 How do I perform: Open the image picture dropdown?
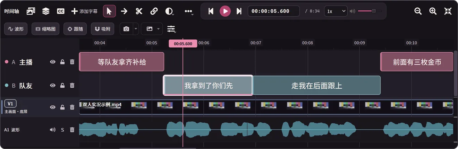152,29
